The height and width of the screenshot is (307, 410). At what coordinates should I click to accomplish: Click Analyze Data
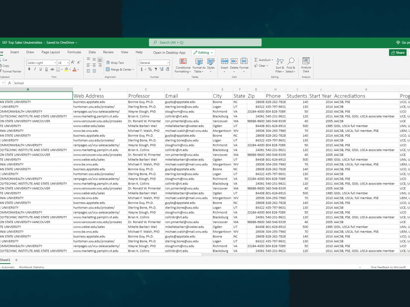306,65
